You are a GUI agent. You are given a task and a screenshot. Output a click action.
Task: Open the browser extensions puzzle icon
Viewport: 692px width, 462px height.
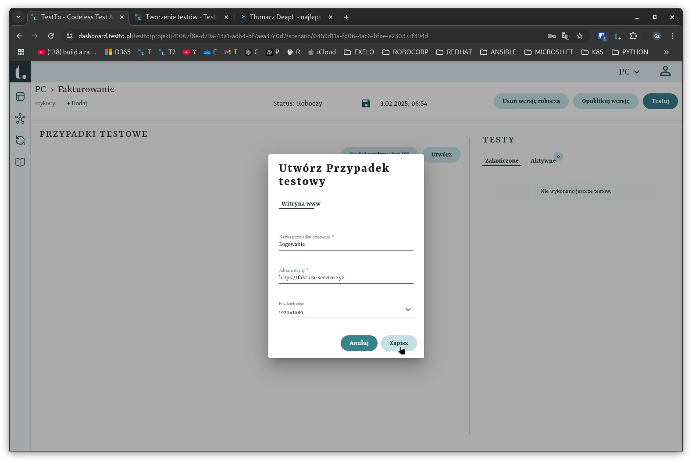[x=633, y=36]
